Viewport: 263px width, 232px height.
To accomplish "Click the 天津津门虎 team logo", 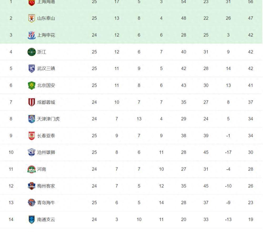I will click(x=32, y=119).
